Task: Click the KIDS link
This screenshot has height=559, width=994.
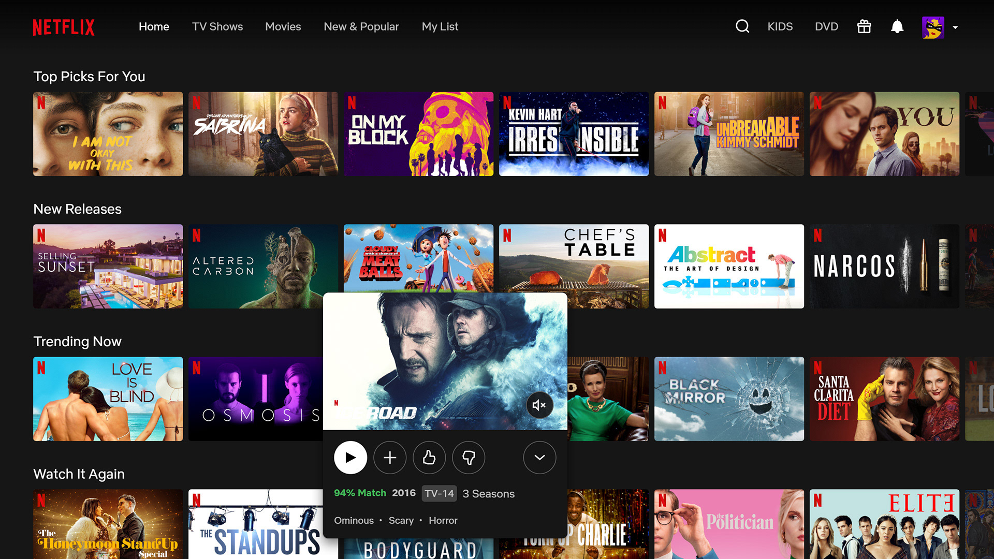Action: point(780,26)
